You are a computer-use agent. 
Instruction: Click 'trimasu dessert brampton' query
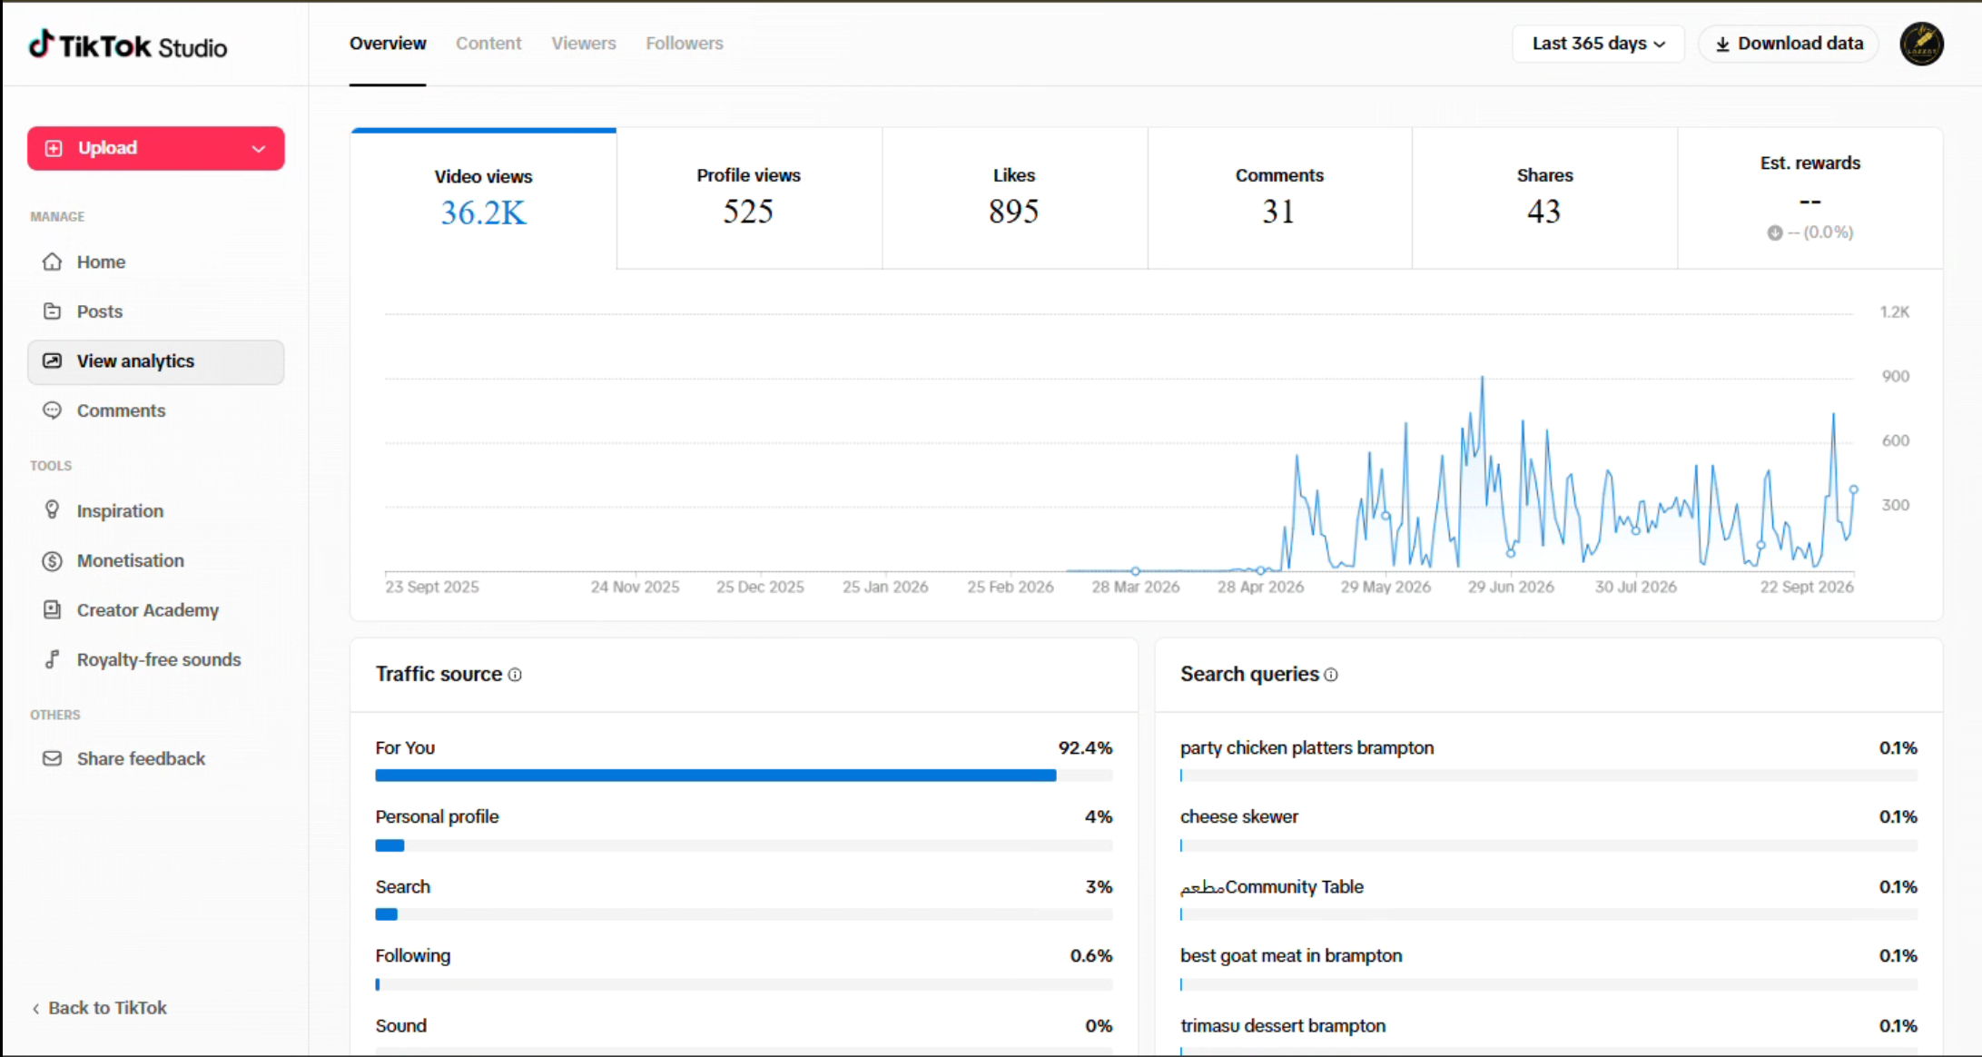click(x=1282, y=1026)
